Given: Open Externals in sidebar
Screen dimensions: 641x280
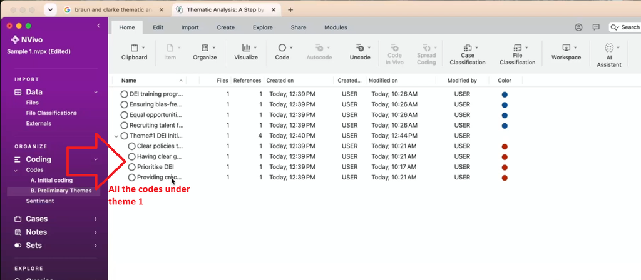Looking at the screenshot, I should coord(39,123).
